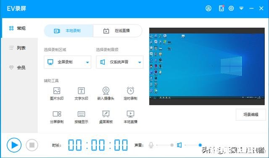Click the 00:00:00 duration timer
Image resolution: width=269 pixels, height=158 pixels.
point(98,145)
